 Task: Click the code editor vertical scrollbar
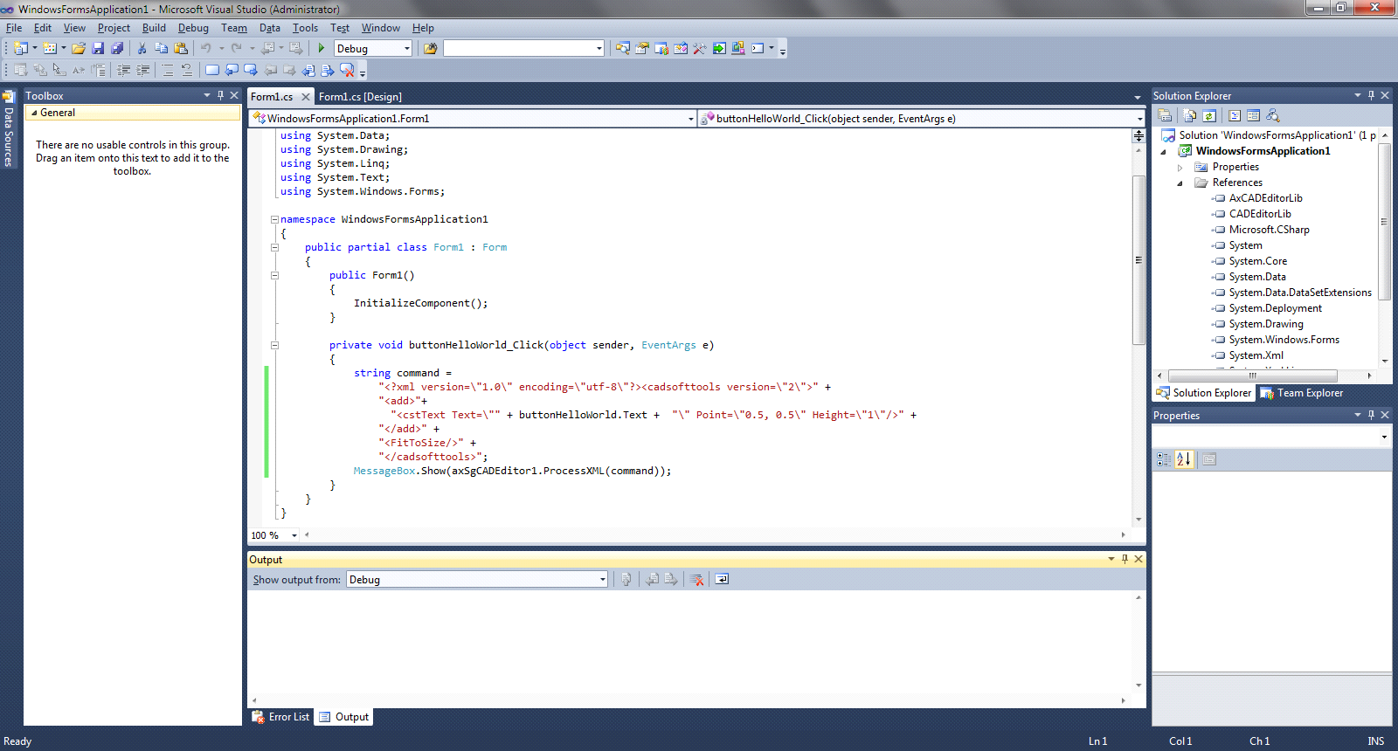tap(1138, 259)
